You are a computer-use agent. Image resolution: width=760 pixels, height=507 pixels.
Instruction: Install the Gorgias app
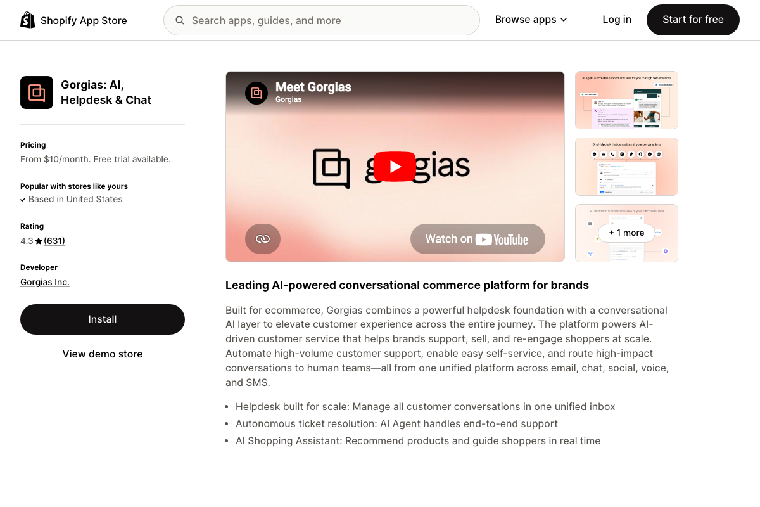(x=103, y=319)
